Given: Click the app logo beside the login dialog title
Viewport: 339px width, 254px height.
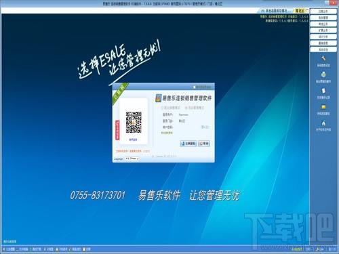Looking at the screenshot, I should 159,98.
